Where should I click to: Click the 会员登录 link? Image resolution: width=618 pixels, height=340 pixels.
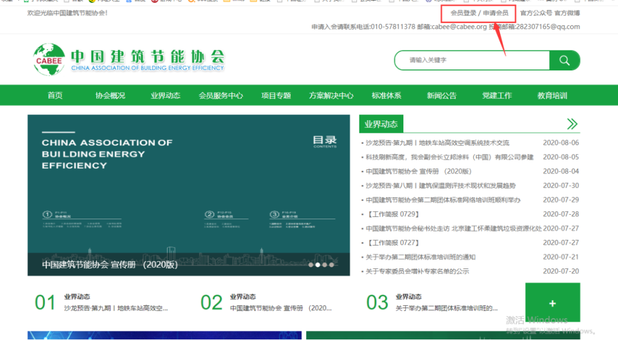tap(463, 13)
